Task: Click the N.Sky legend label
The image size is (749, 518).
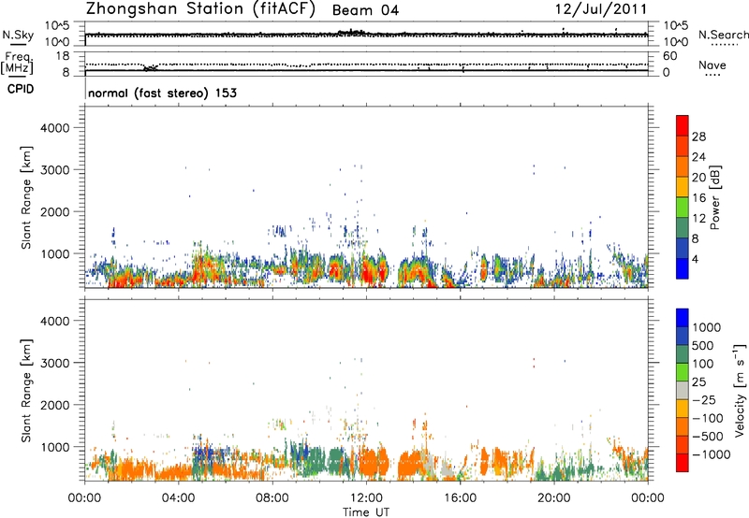Action: [18, 35]
